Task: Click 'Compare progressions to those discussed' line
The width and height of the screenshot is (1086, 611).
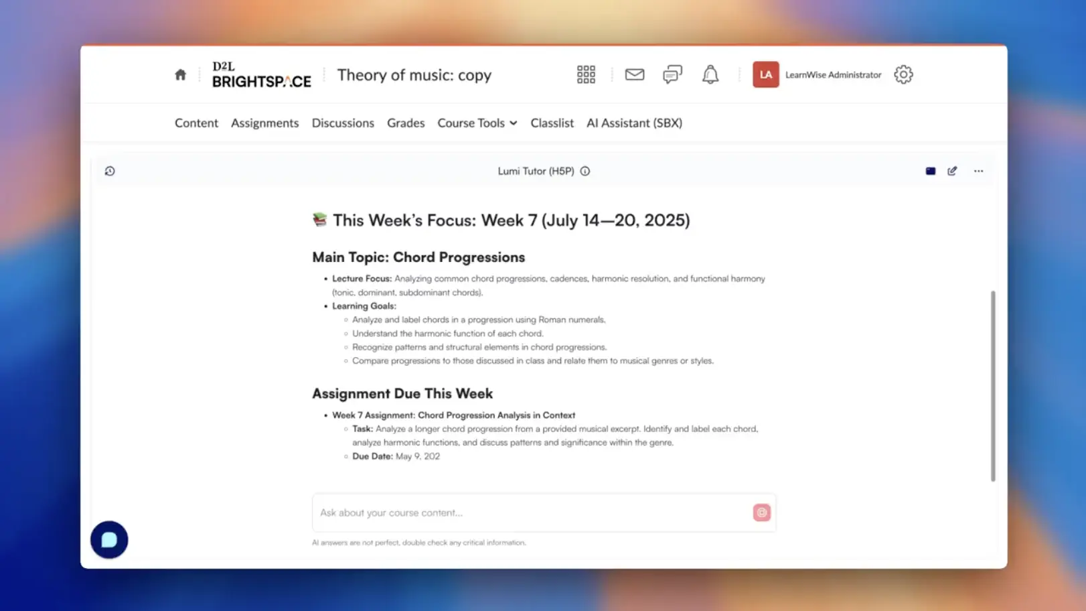Action: [533, 360]
